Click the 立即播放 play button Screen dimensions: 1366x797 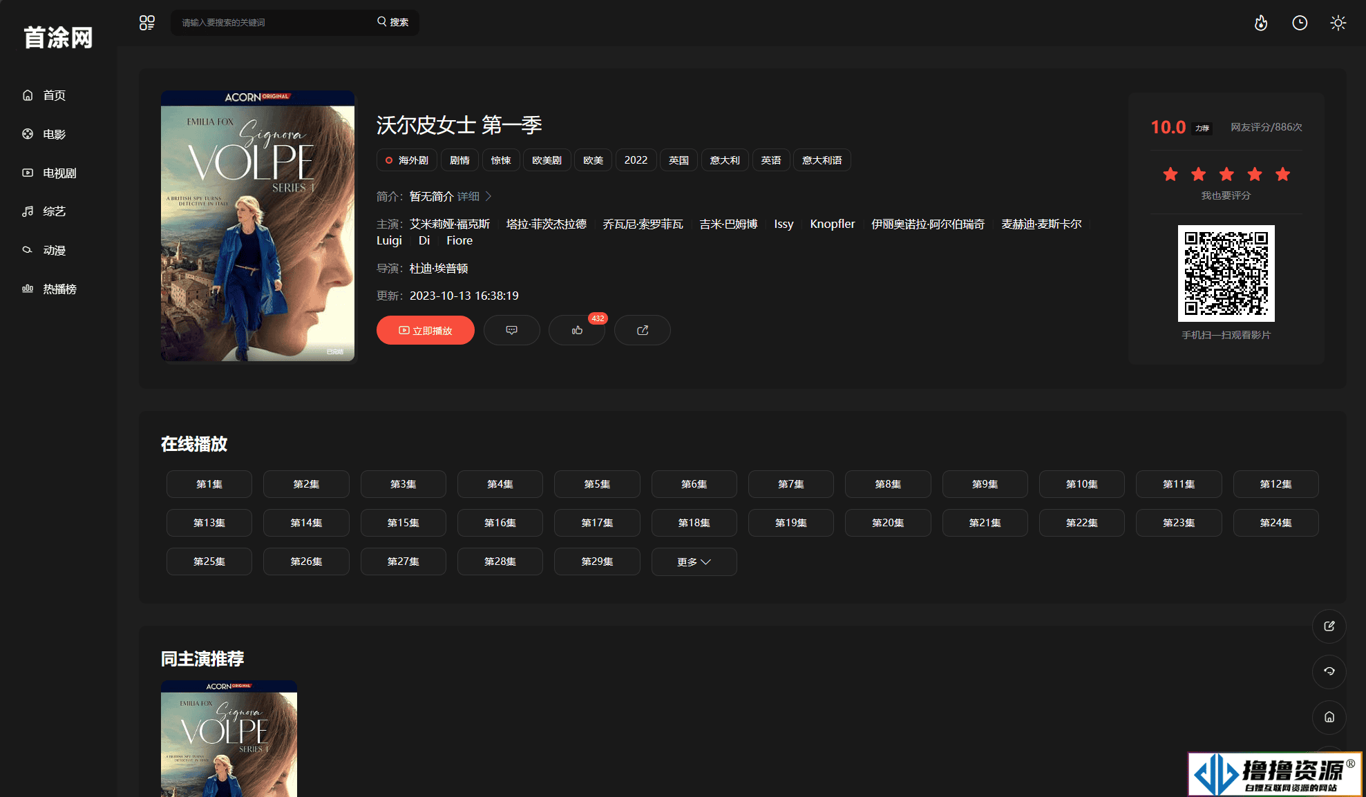(426, 330)
